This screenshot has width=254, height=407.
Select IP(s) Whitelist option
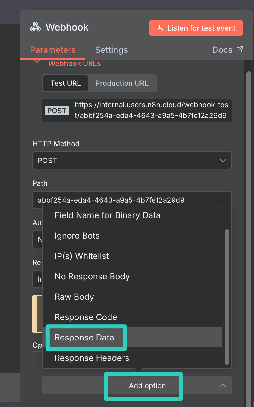pyautogui.click(x=82, y=256)
